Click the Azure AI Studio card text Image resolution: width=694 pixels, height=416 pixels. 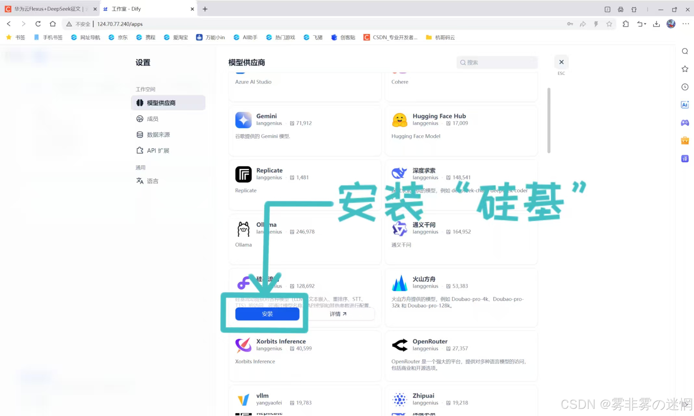click(253, 82)
